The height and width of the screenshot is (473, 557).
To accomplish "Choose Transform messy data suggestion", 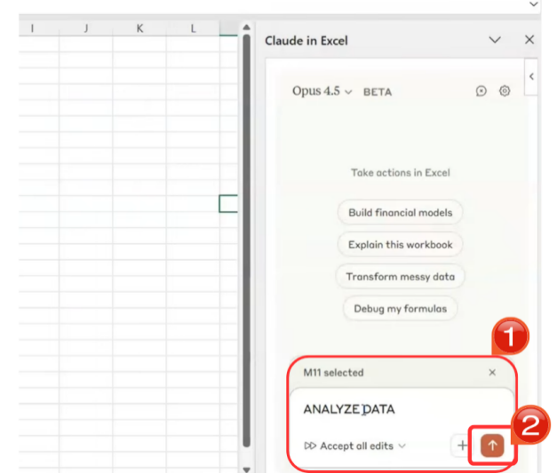I will pos(400,276).
